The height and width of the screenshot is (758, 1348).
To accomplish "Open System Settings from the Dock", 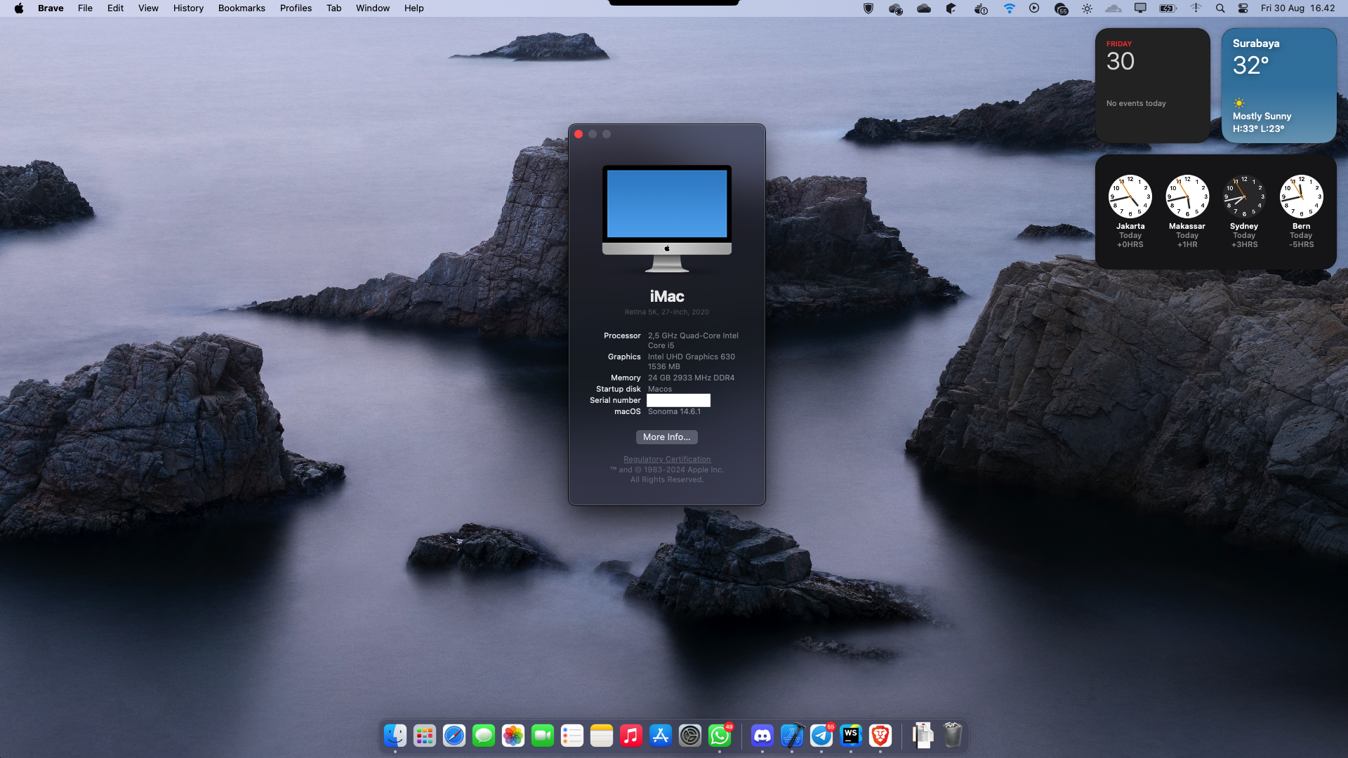I will tap(690, 736).
